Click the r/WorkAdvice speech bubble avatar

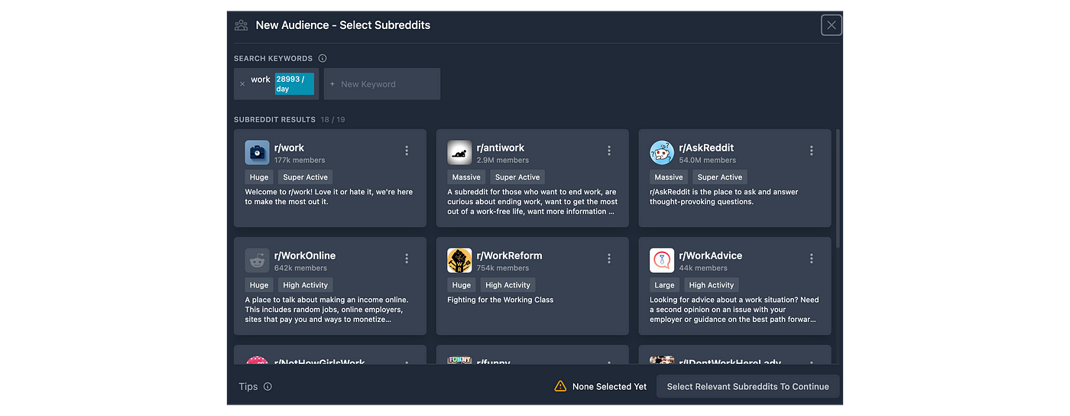[x=662, y=260]
